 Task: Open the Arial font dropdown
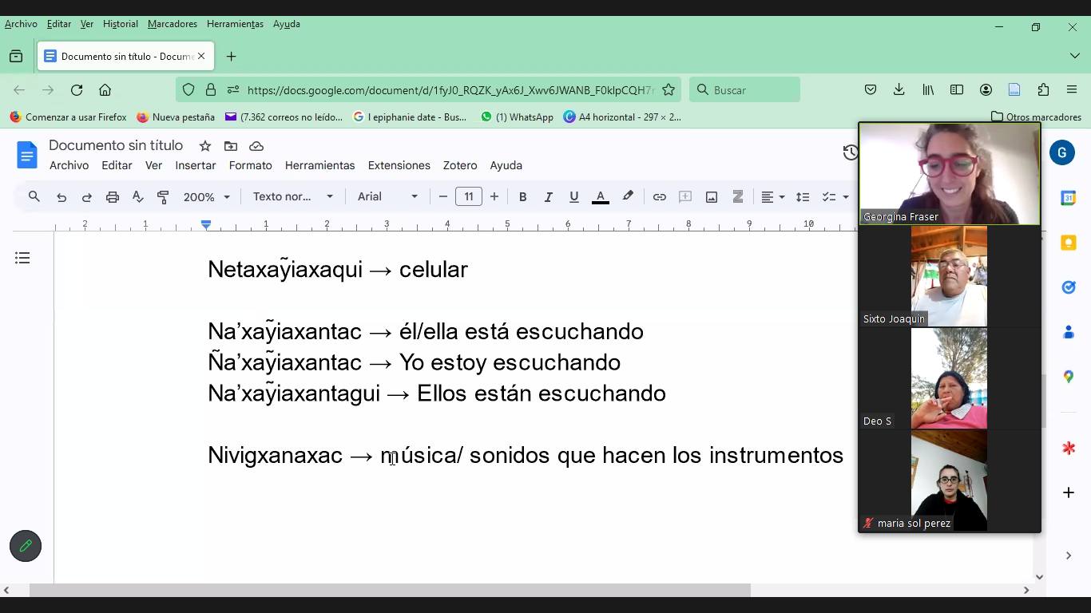(387, 197)
